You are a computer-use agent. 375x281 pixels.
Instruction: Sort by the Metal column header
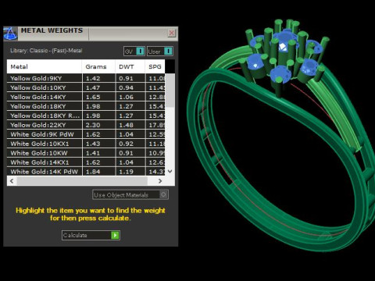pyautogui.click(x=45, y=66)
